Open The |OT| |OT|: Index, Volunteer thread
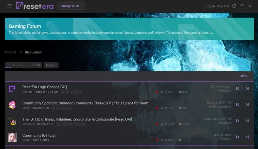This screenshot has height=149, width=258. click(x=77, y=119)
